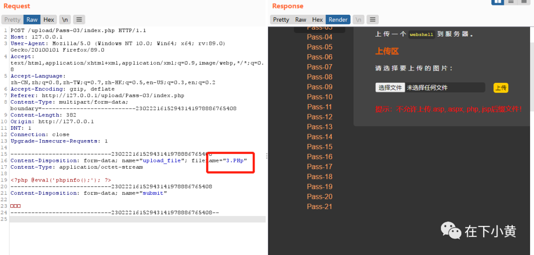534x255 pixels.
Task: Open the Request panel hamburger options menu
Action: tap(79, 20)
